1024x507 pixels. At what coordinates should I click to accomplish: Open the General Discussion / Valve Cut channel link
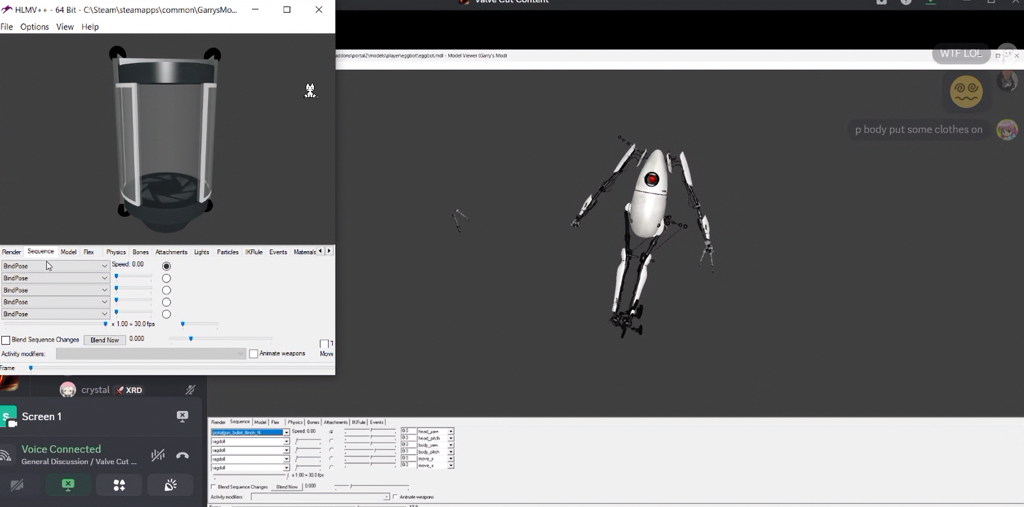[x=79, y=462]
